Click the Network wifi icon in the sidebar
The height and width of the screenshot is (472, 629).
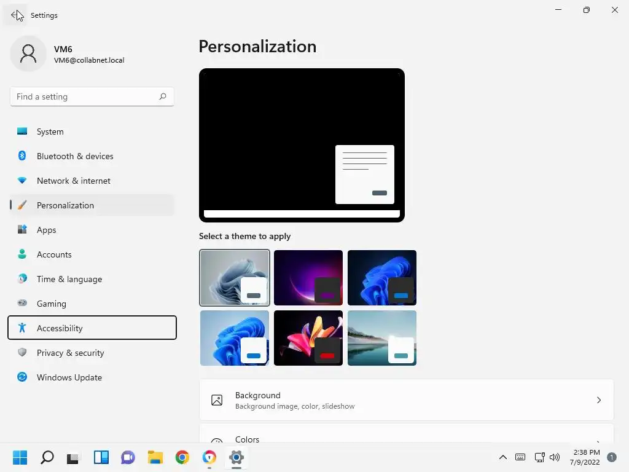point(22,181)
